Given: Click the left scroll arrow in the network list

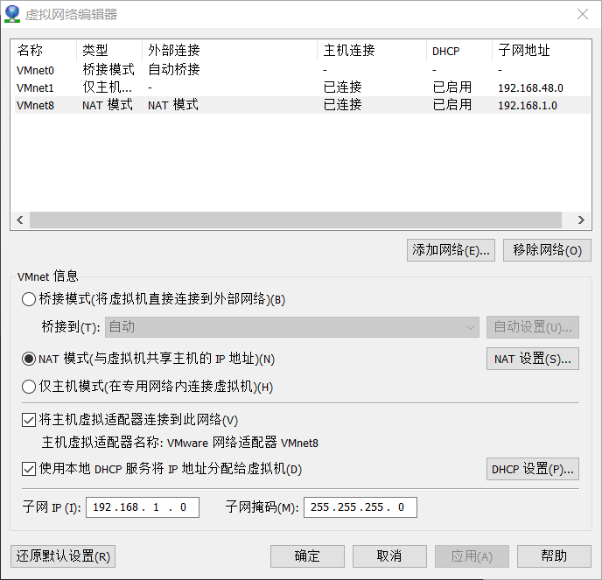Looking at the screenshot, I should [20, 220].
